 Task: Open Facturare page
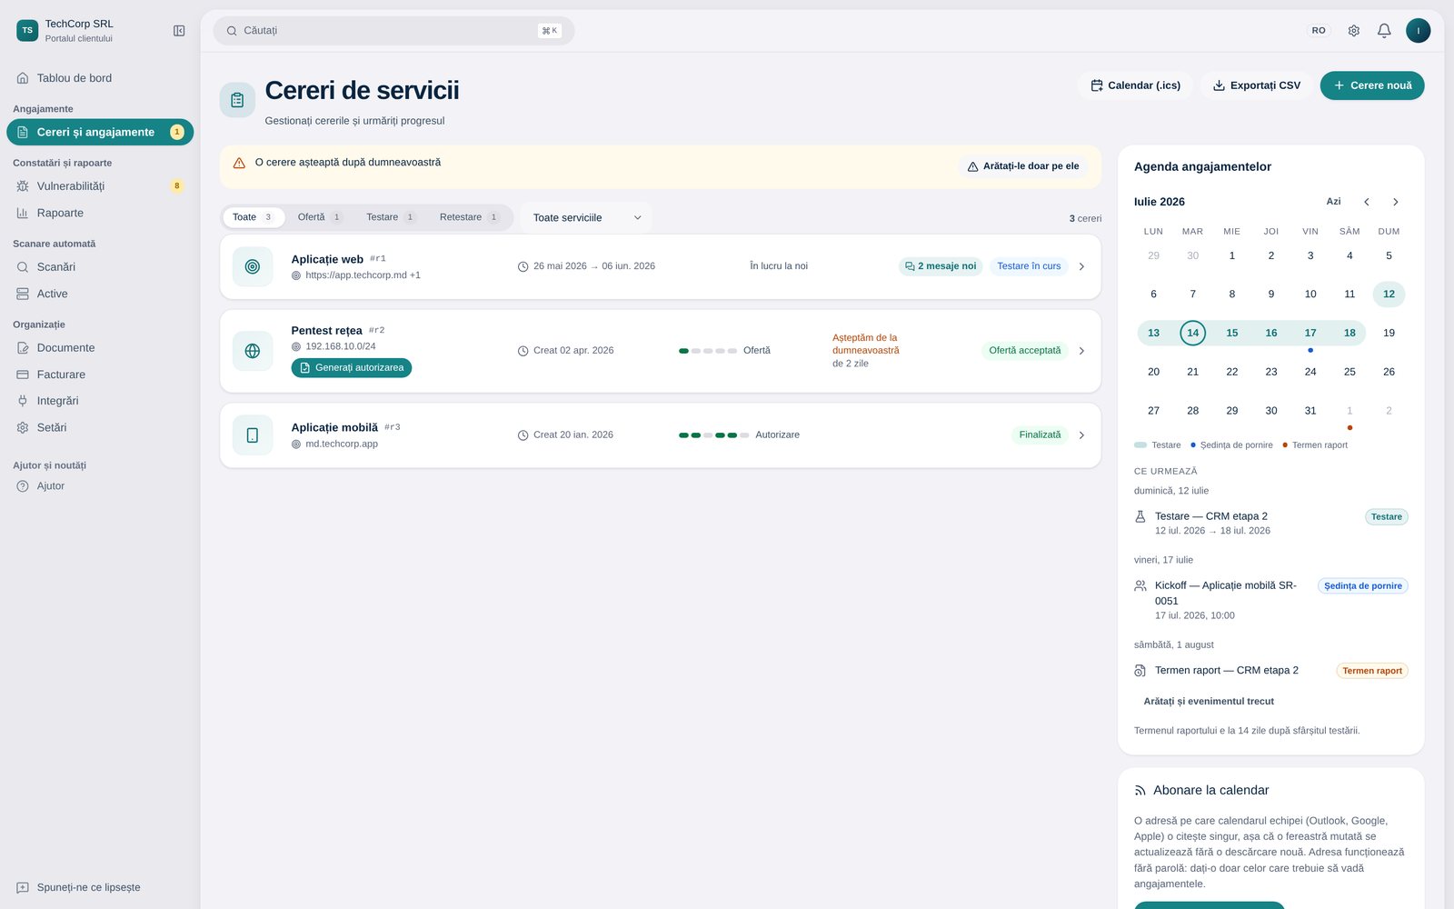(x=100, y=375)
